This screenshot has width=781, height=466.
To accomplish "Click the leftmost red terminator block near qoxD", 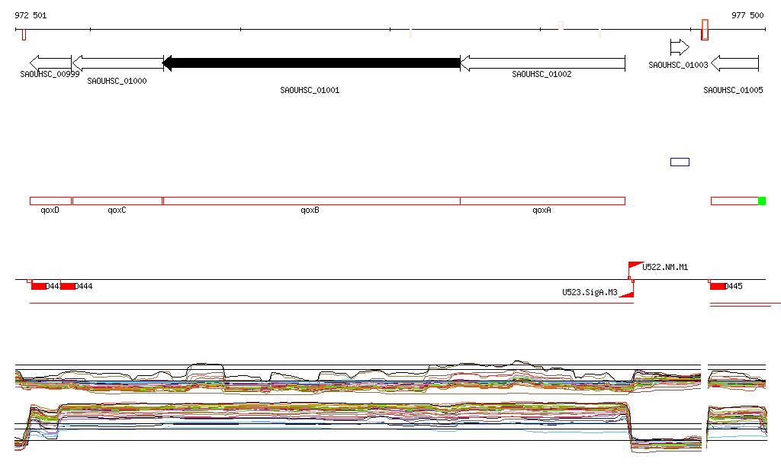I will [x=38, y=286].
